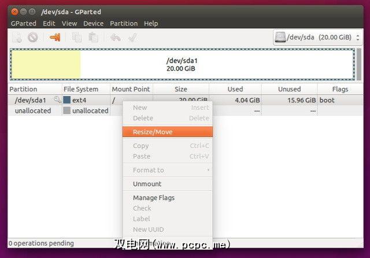The width and height of the screenshot is (370, 258).
Task: Click the Copy partition toolbar icon
Action: coord(77,37)
